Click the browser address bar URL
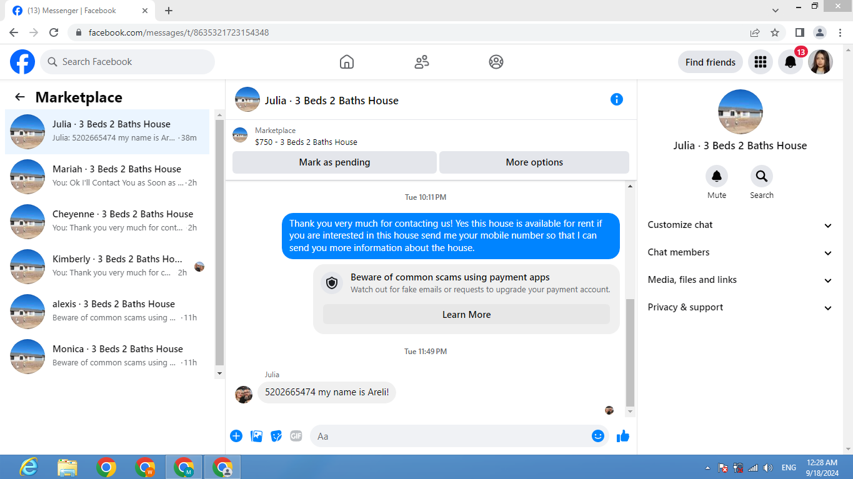853x479 pixels. point(179,32)
